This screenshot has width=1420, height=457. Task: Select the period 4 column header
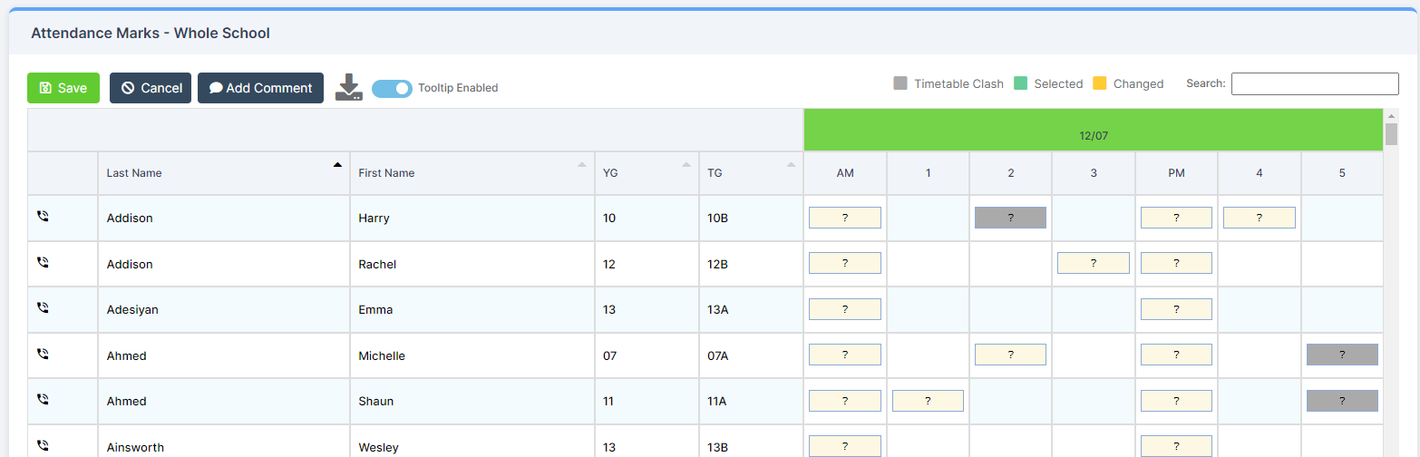[1260, 173]
